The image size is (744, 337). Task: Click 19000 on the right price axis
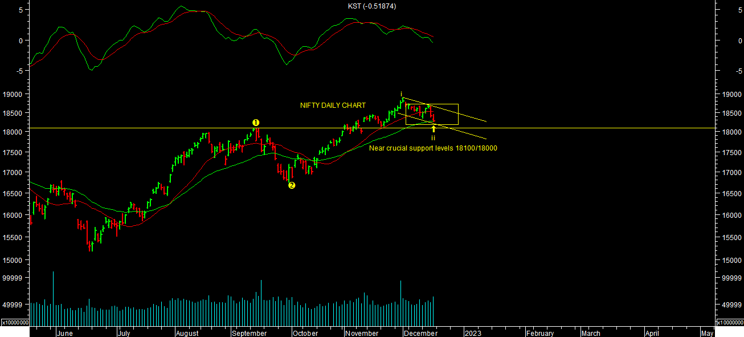coord(730,94)
